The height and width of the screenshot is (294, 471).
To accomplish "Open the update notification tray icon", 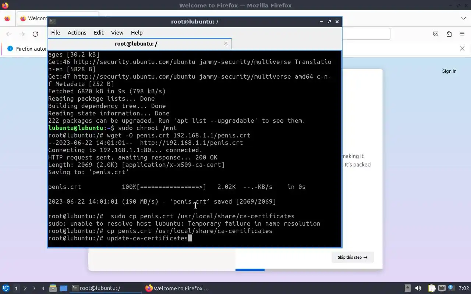I will tap(451, 288).
